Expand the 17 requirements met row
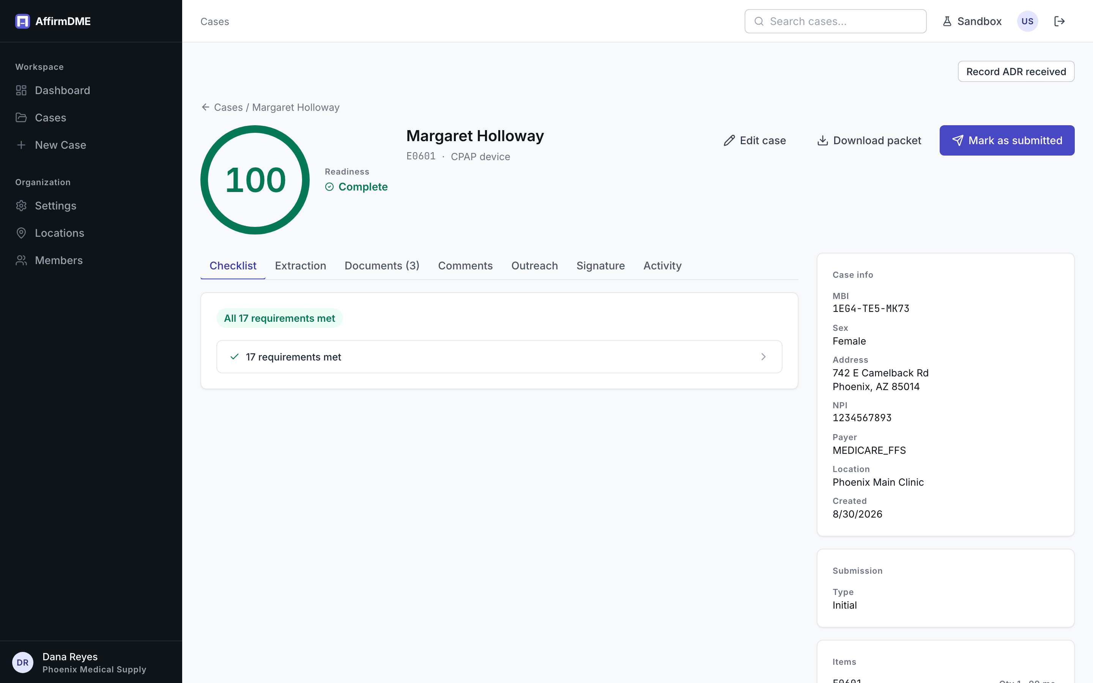This screenshot has width=1093, height=683. coord(499,357)
